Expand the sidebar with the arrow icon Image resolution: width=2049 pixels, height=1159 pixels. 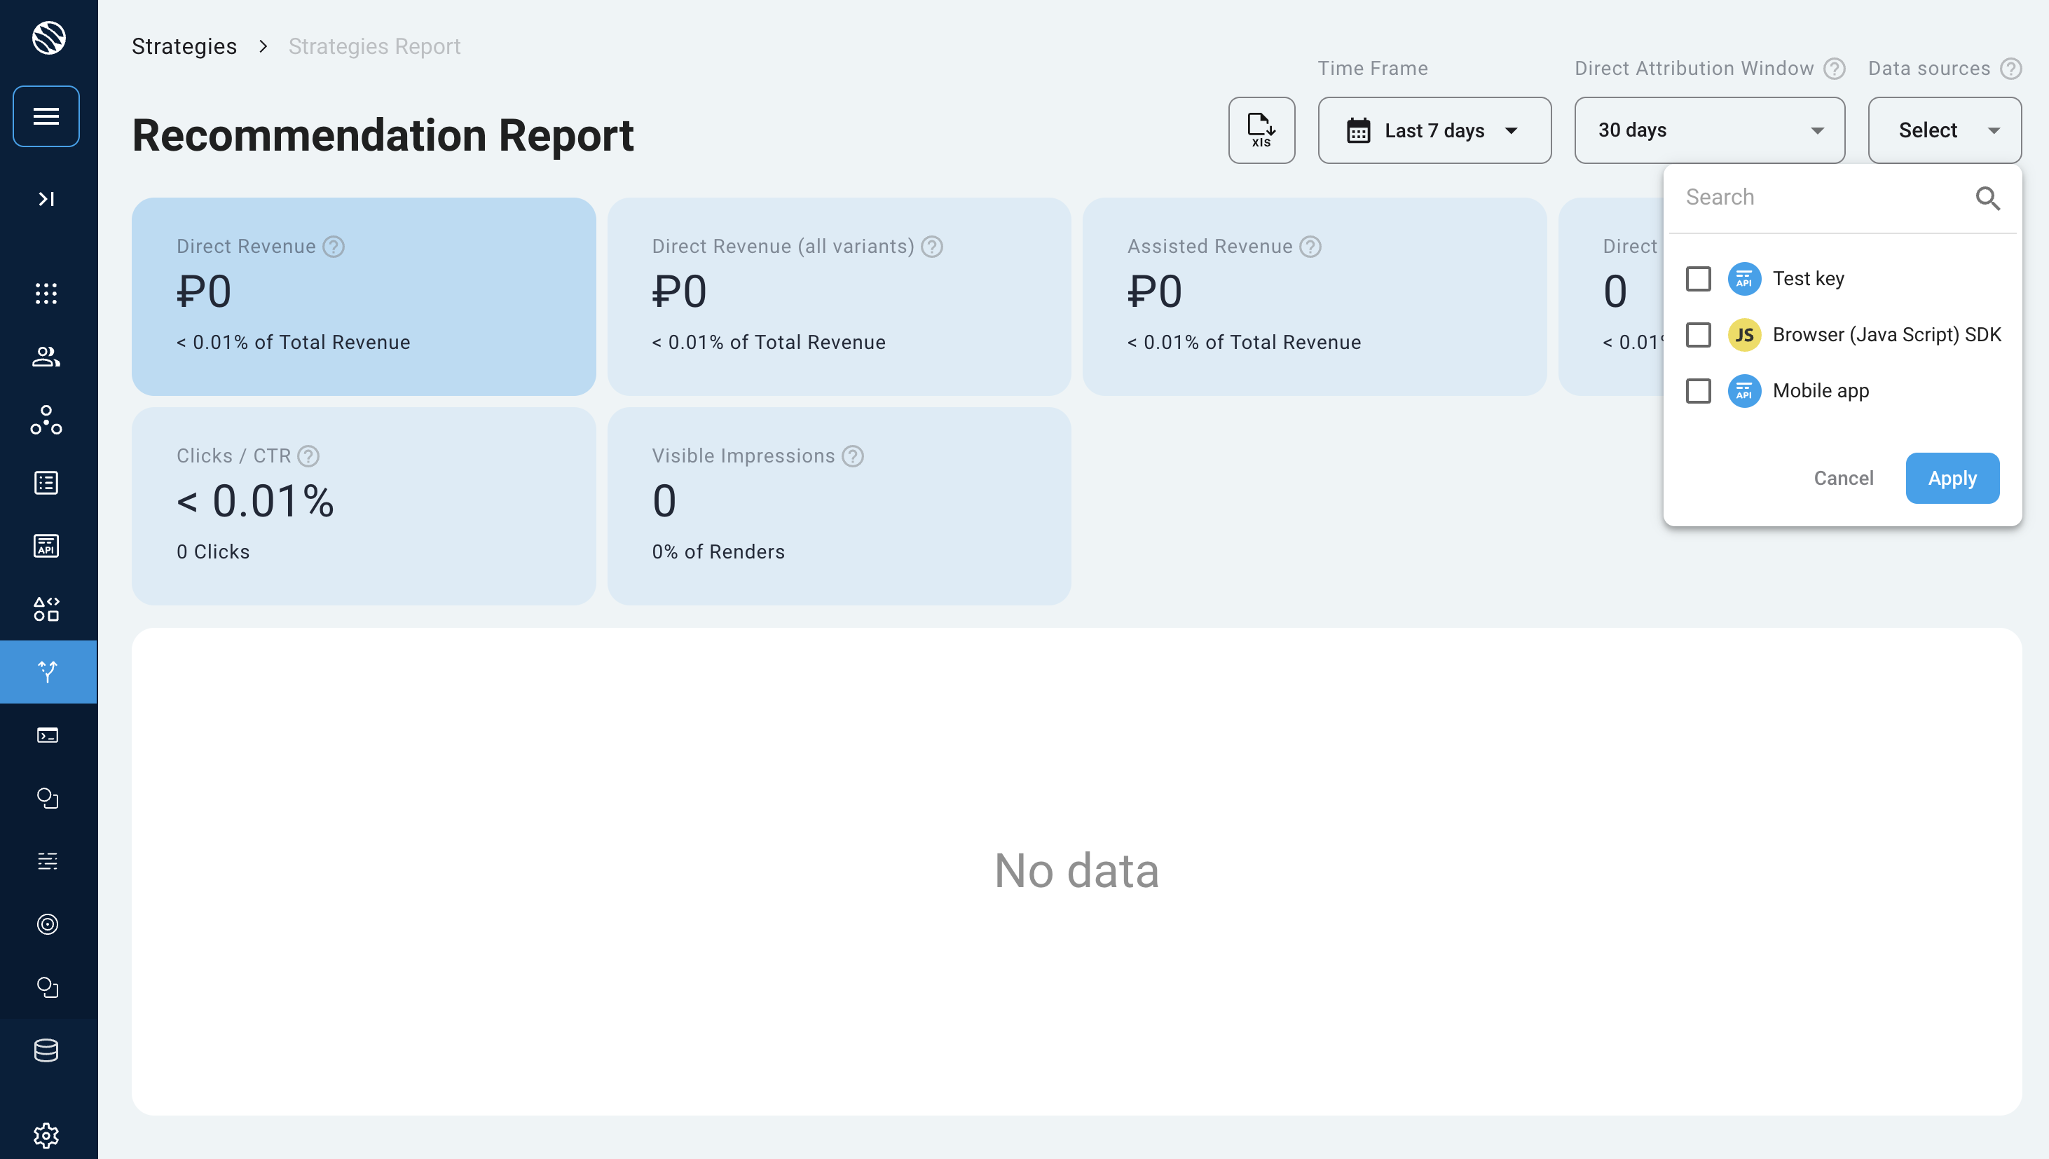(x=46, y=198)
